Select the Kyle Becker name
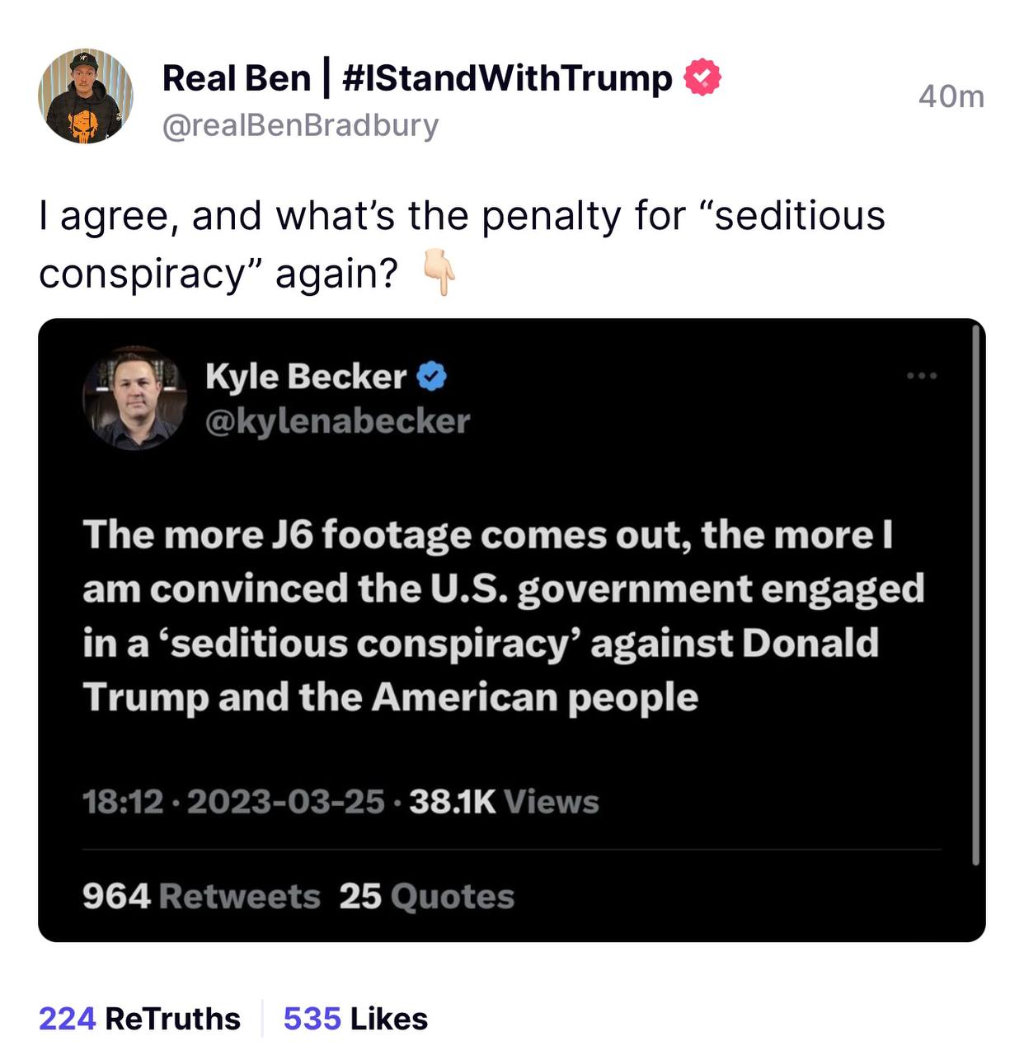This screenshot has width=1024, height=1055. (305, 377)
